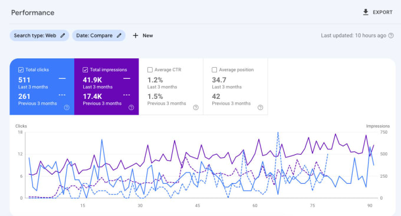401x216 pixels.
Task: Open help icon on Total clicks card
Action: click(x=67, y=108)
